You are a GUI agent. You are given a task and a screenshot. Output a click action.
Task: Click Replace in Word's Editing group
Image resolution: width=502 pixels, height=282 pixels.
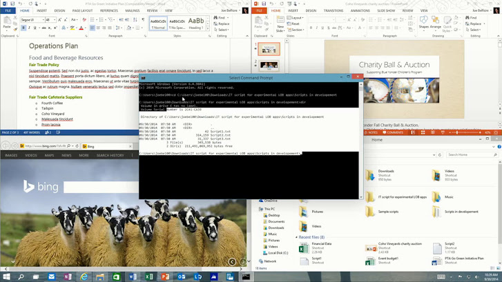[222, 23]
